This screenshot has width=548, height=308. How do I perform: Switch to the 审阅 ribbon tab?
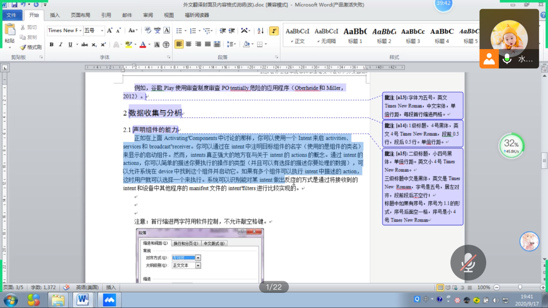[x=148, y=15]
